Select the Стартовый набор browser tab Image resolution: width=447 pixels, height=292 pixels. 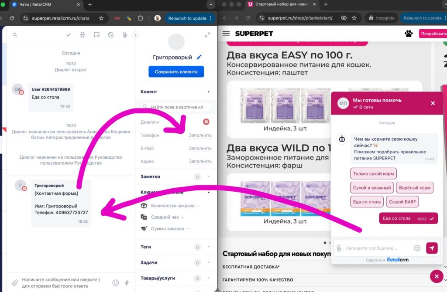(282, 4)
